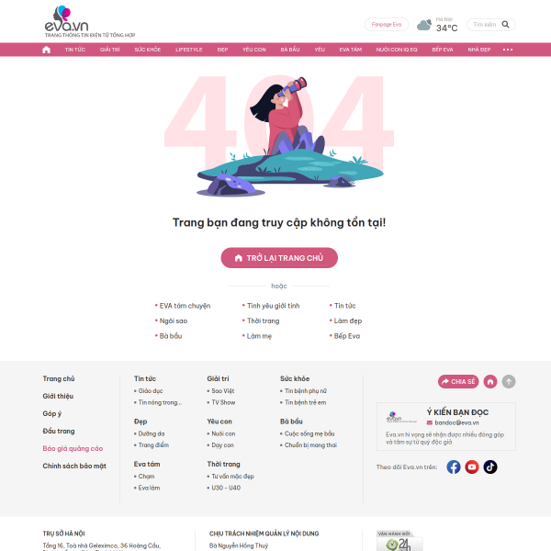The height and width of the screenshot is (551, 551).
Task: Open Dạy con footer link
Action: pos(222,444)
